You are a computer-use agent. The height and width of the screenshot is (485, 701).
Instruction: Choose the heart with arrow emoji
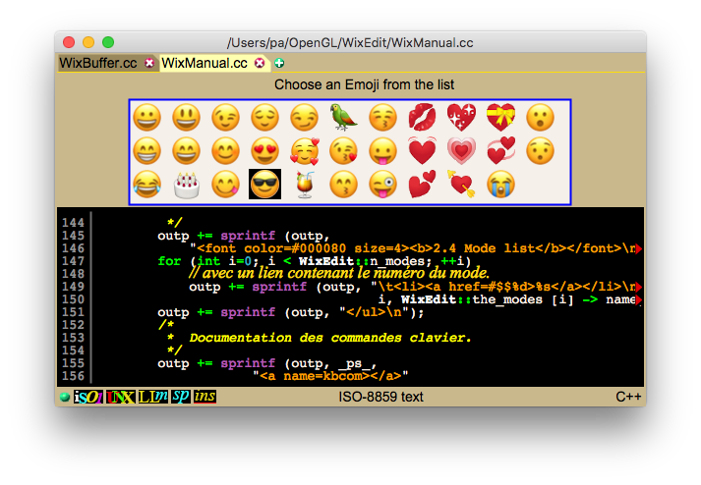(461, 184)
